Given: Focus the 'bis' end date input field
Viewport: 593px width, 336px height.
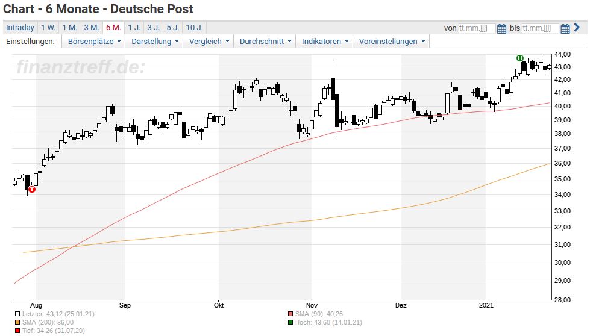Looking at the screenshot, I should point(540,28).
